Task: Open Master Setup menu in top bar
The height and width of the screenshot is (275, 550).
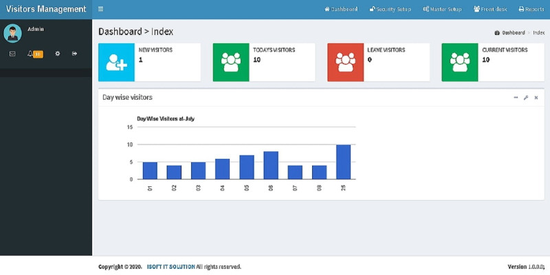Action: click(443, 10)
